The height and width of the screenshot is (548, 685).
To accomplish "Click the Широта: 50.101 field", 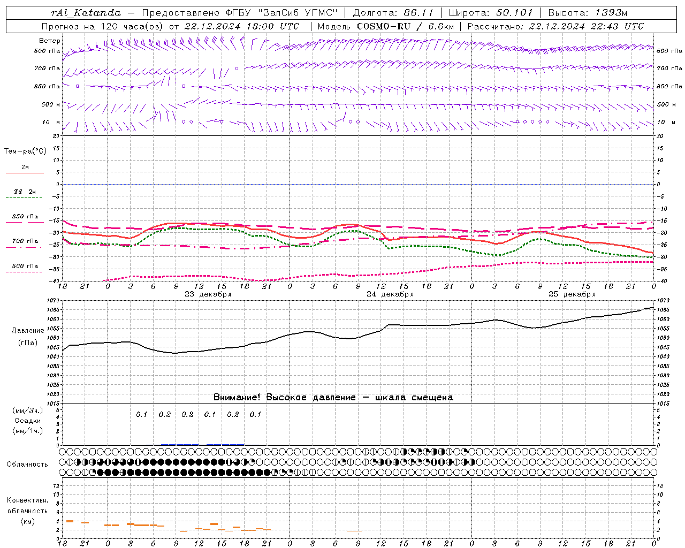I will (x=491, y=13).
